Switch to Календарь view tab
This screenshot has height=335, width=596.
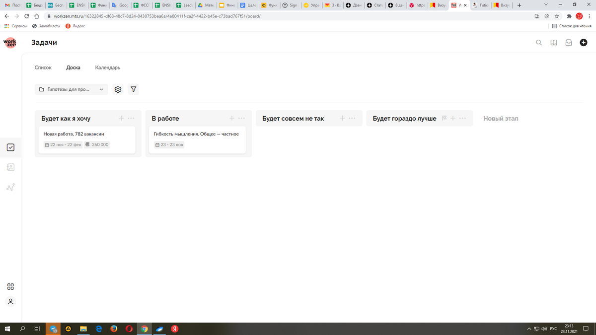pos(108,67)
